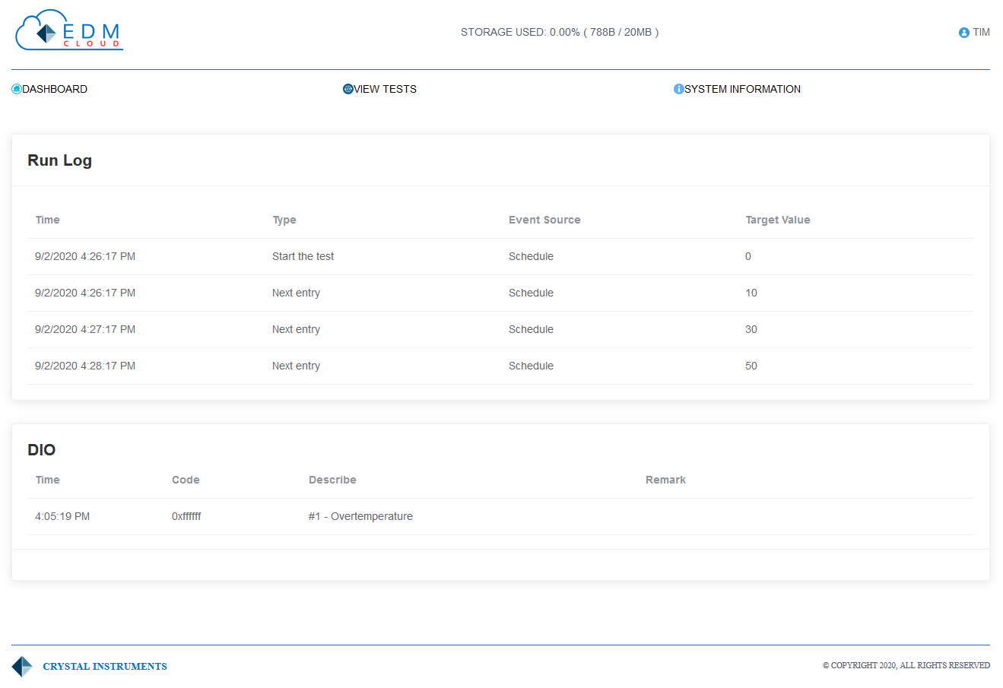
Task: Open the SYSTEM INFORMATION menu item
Action: (742, 89)
